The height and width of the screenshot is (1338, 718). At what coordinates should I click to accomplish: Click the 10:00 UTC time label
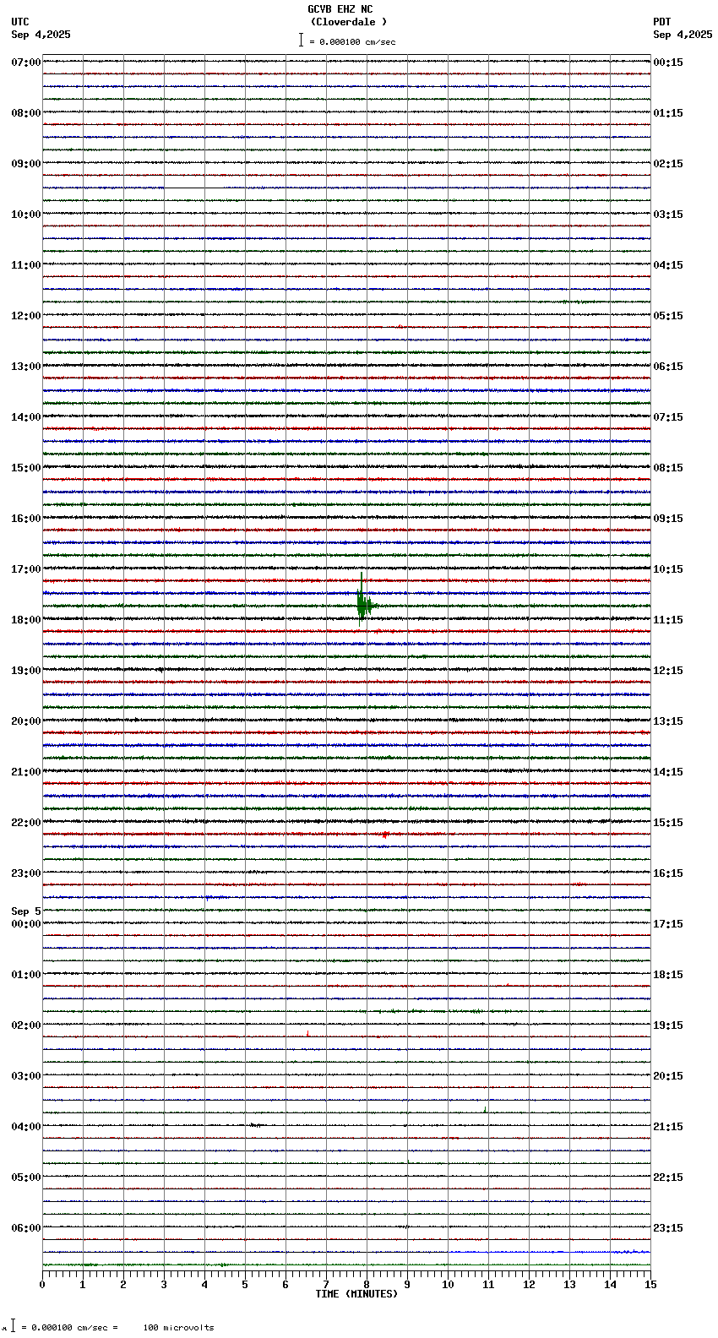[26, 215]
